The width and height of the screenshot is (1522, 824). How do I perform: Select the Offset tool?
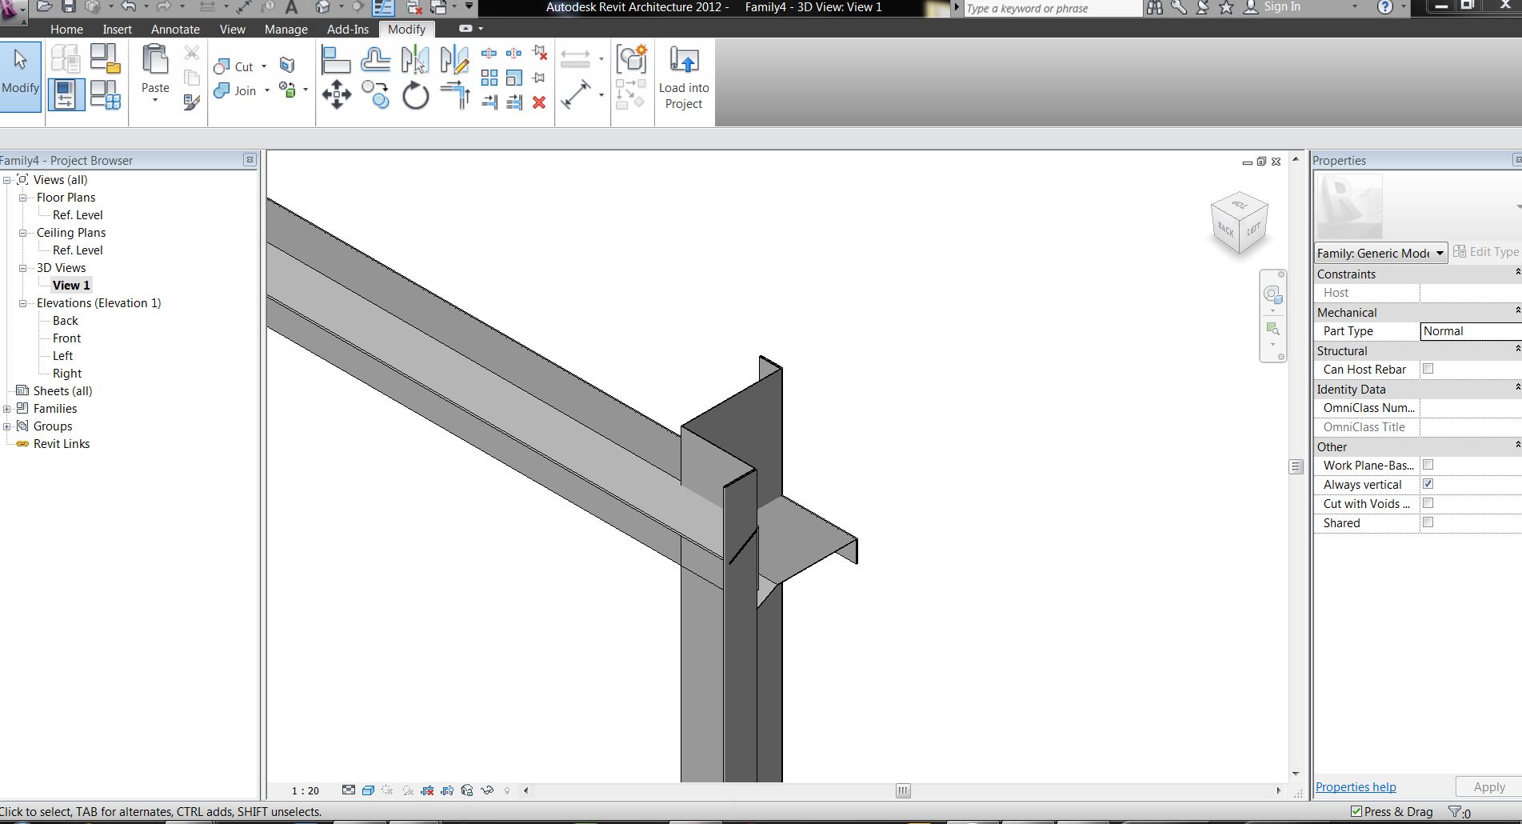point(375,60)
